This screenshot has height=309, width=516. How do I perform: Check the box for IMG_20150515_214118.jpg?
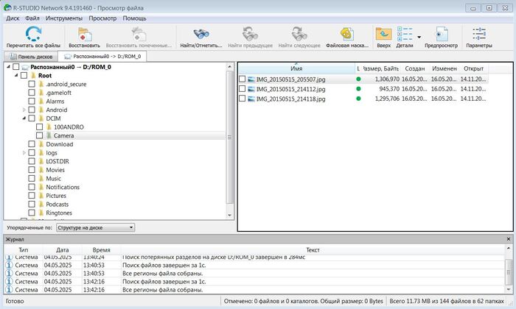[243, 98]
